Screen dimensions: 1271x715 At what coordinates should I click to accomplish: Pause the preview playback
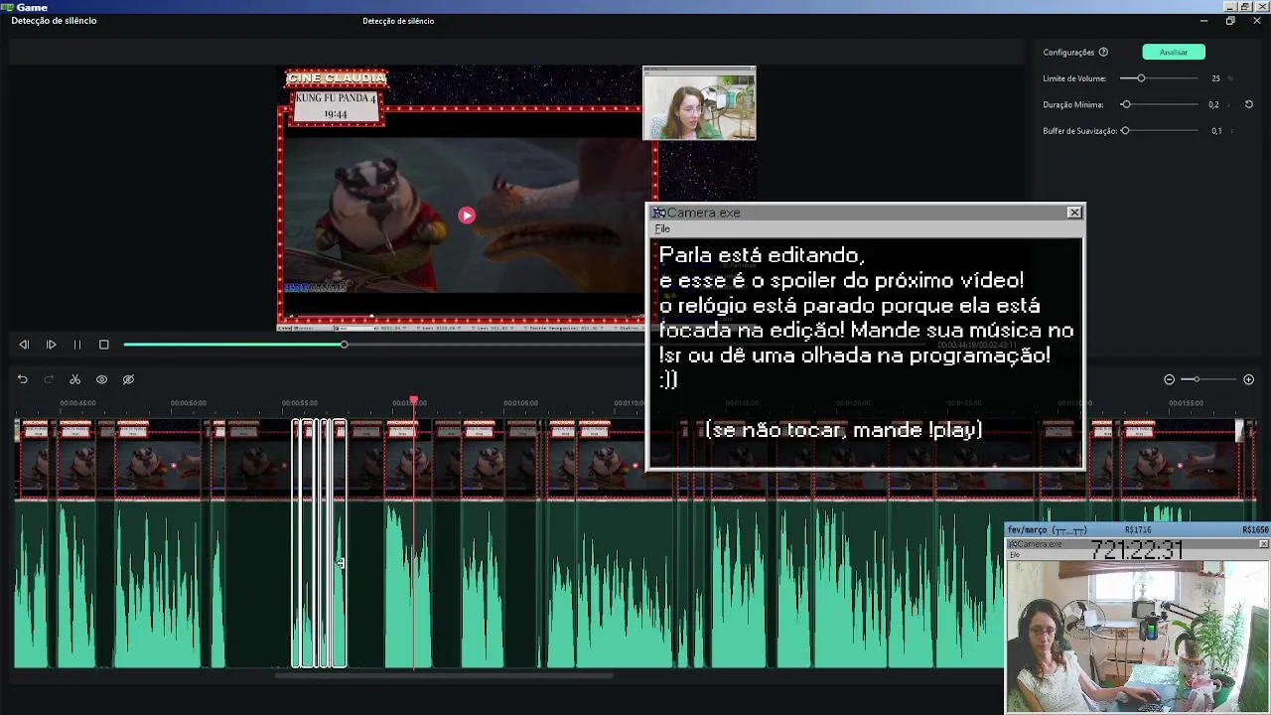pos(77,345)
